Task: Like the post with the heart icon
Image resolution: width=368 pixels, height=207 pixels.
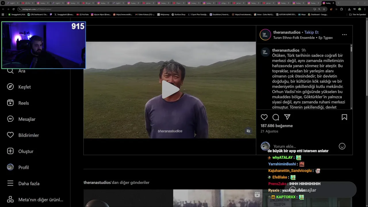Action: [x=264, y=117]
